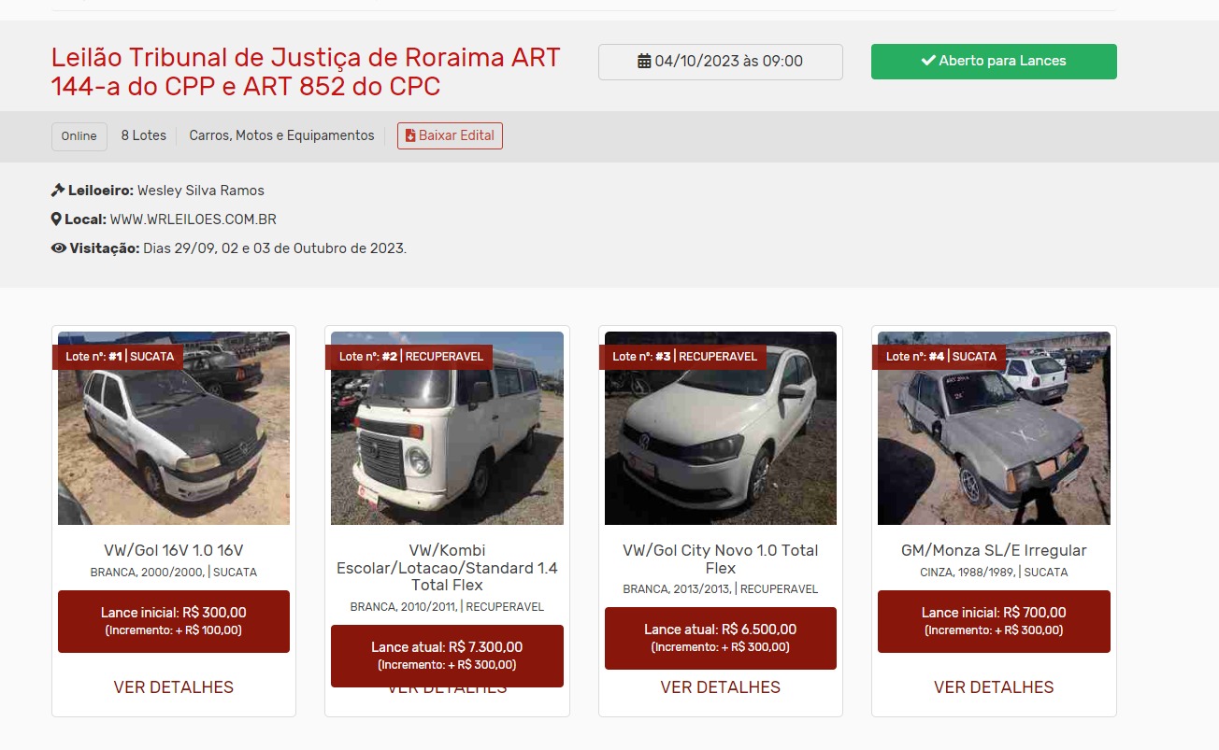Click BRANCA, 2000/2000 SUCATA description
1219x750 pixels.
click(174, 573)
